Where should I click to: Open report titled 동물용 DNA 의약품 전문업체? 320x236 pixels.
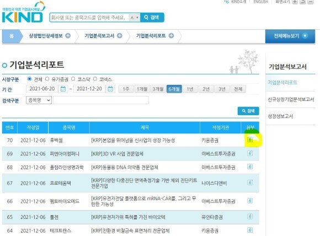[x=125, y=167]
